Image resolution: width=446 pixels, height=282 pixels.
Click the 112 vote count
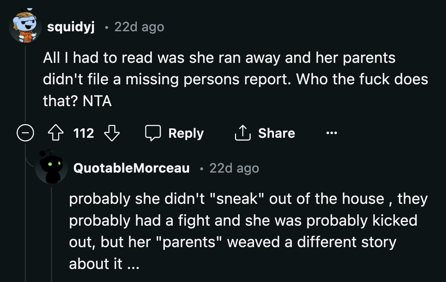[x=84, y=133]
